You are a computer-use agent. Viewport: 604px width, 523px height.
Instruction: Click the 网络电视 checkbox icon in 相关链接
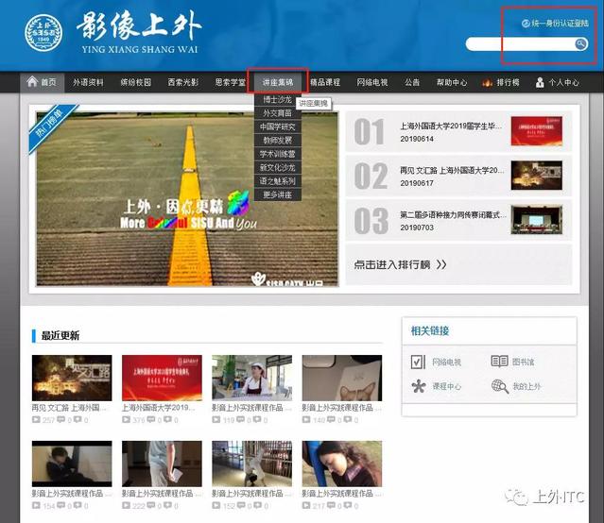(x=418, y=362)
